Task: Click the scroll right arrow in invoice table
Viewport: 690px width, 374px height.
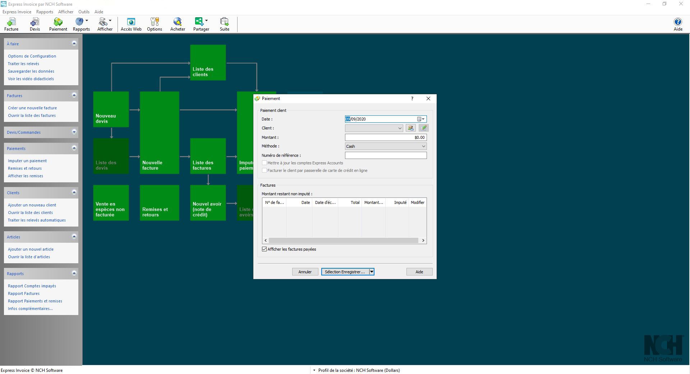Action: [423, 240]
